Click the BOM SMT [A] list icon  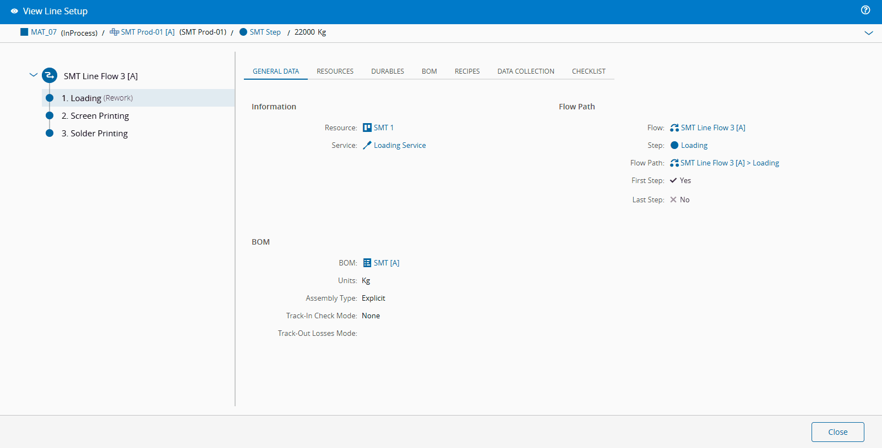367,263
